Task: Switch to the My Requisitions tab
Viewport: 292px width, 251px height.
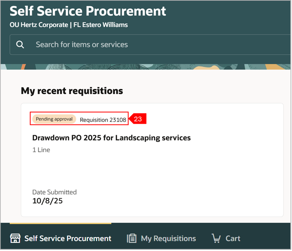Action: pos(168,238)
